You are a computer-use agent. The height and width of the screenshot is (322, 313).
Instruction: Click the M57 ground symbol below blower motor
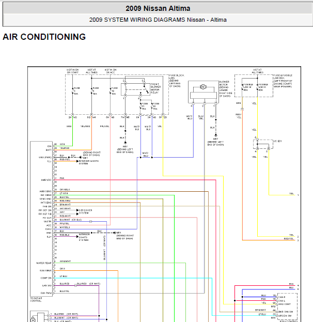click(x=216, y=135)
